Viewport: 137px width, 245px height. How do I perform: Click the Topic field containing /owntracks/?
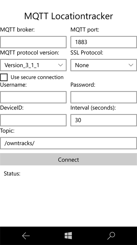point(68,143)
